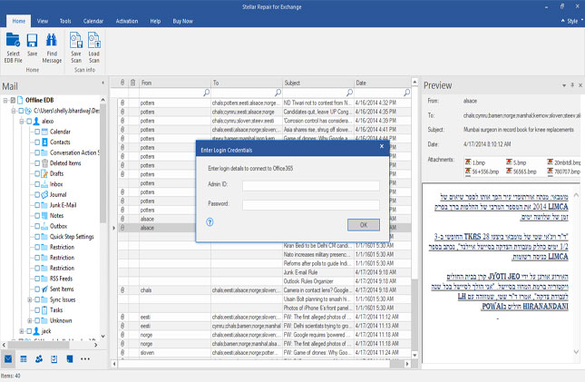The image size is (585, 382).
Task: Check the Drafts folder checkbox
Action: tap(37, 173)
